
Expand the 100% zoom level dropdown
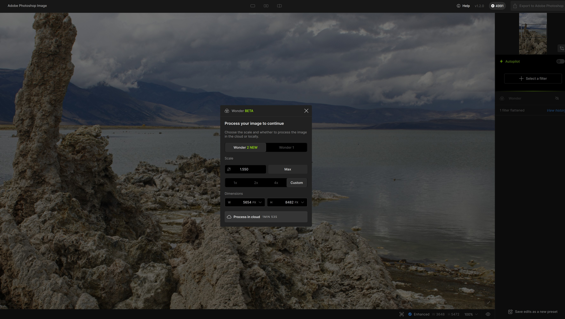click(471, 314)
